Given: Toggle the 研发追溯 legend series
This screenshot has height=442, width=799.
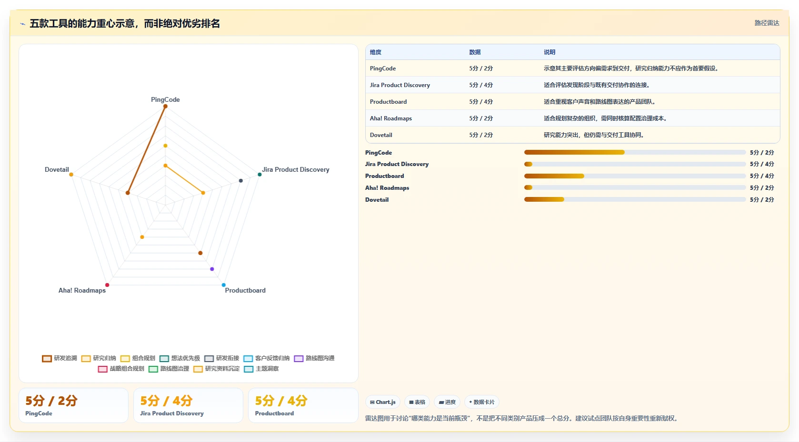Looking at the screenshot, I should (60, 358).
